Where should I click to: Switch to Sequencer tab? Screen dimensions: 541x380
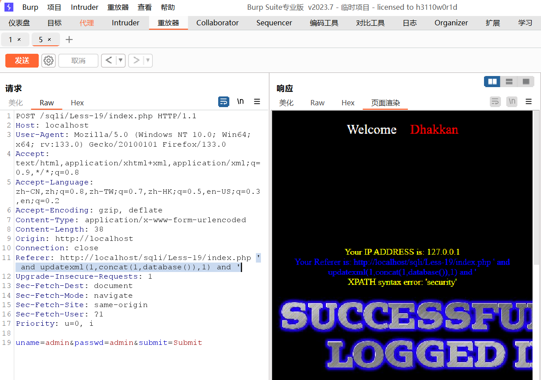[x=274, y=23]
